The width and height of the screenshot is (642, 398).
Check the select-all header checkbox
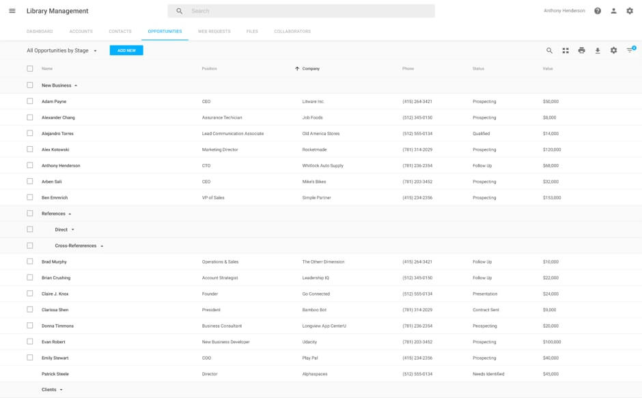(30, 68)
